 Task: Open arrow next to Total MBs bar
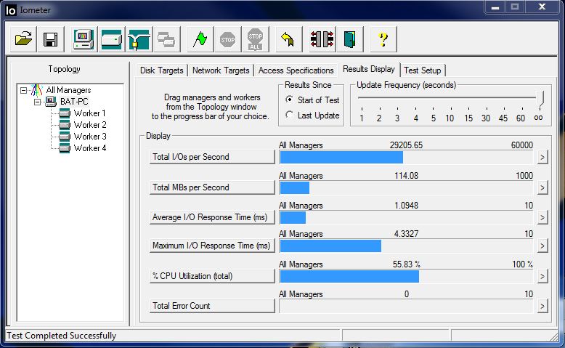pyautogui.click(x=542, y=187)
